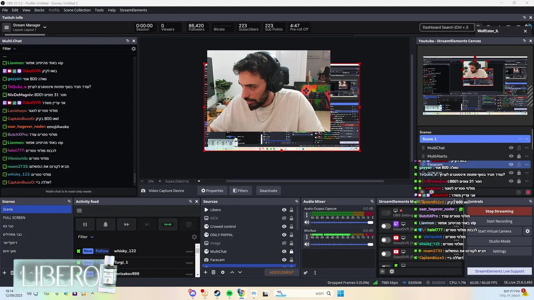Unlock the MultiChat source lock
Screen dimensions: 534x300
[292, 252]
